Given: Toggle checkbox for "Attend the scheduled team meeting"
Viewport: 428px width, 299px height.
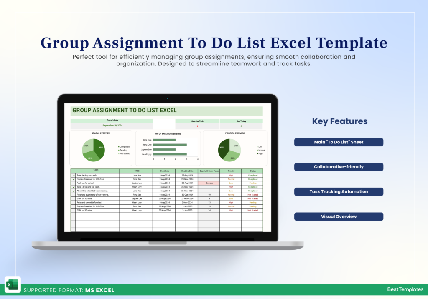Looking at the screenshot, I should click(x=73, y=191).
